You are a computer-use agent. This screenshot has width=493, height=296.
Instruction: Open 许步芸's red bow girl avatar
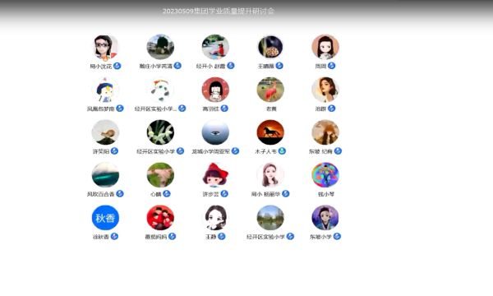(215, 175)
